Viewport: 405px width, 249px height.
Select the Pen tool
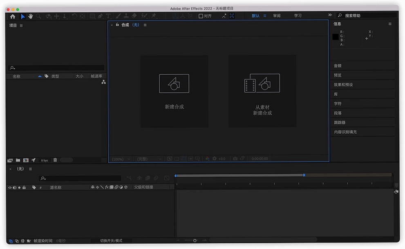tap(101, 16)
